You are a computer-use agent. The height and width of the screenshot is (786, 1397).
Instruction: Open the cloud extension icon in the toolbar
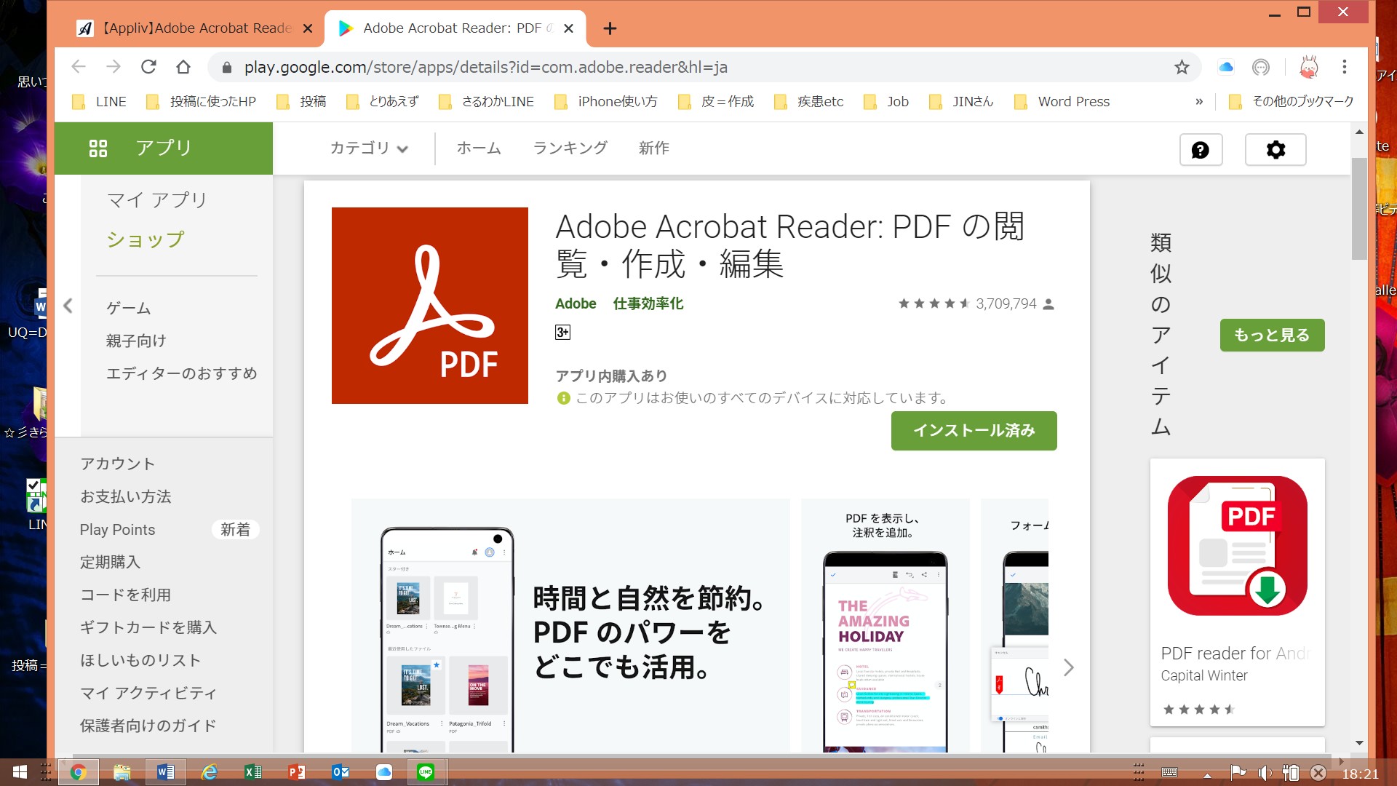(1226, 67)
